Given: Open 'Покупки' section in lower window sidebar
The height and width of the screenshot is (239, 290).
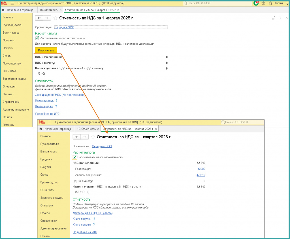Looking at the screenshot, I should 46,167.
